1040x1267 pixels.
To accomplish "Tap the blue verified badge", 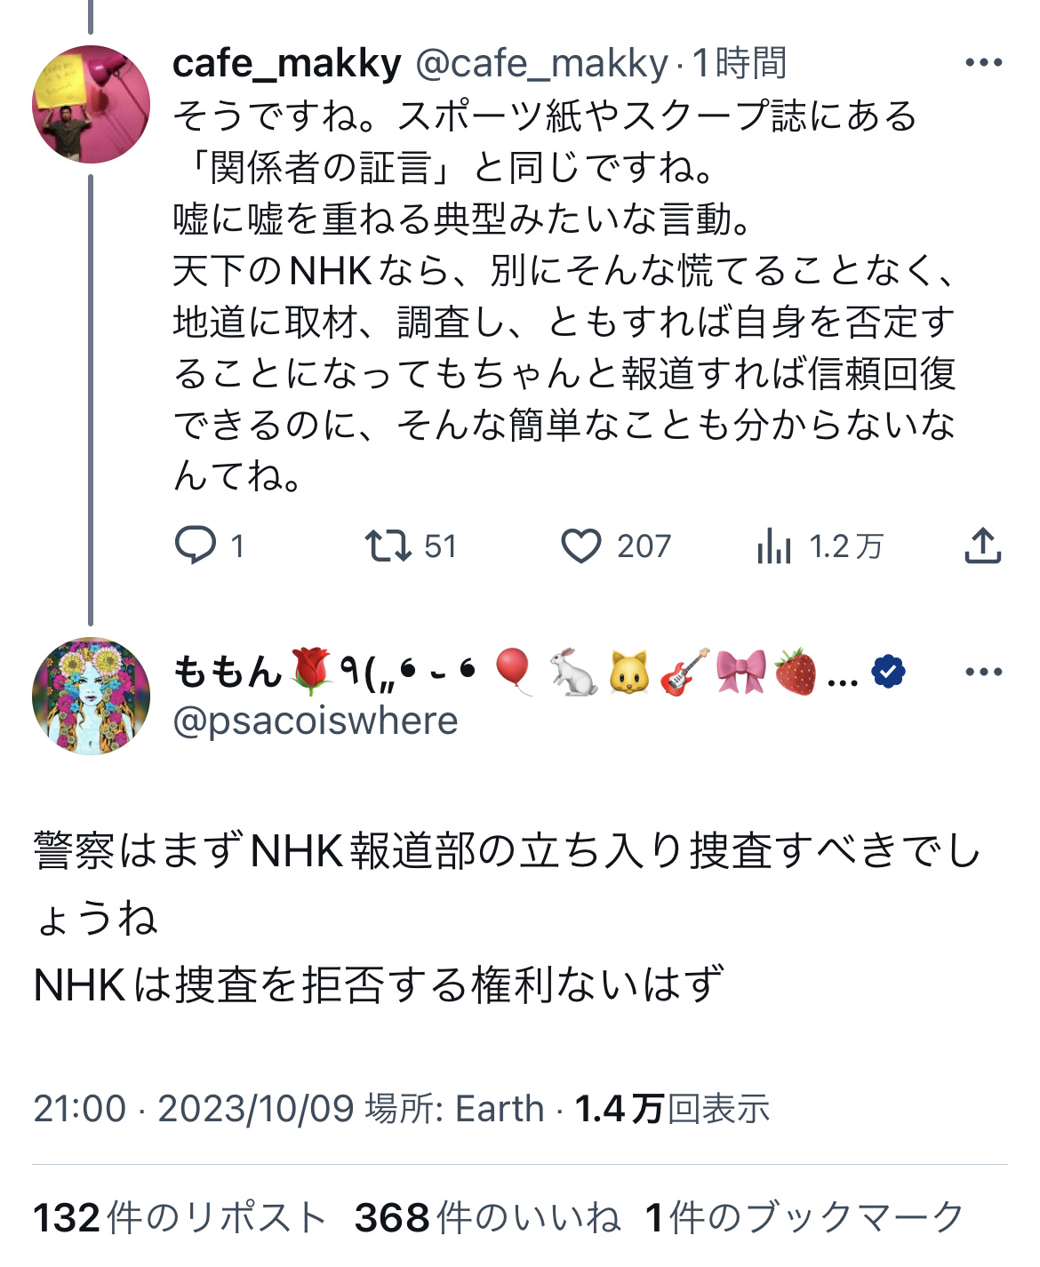I will [x=888, y=672].
